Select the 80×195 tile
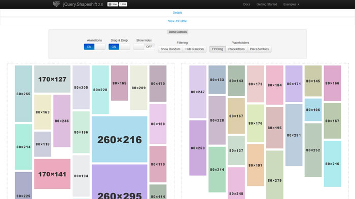The height and width of the screenshot is (199, 355). pyautogui.click(x=275, y=128)
